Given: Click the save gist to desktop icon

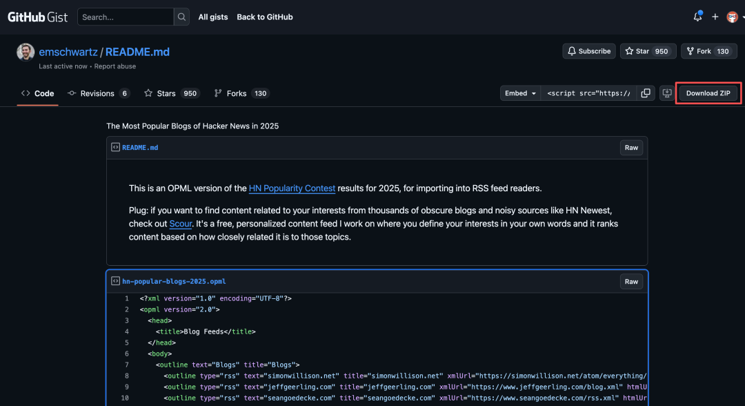Looking at the screenshot, I should point(667,93).
